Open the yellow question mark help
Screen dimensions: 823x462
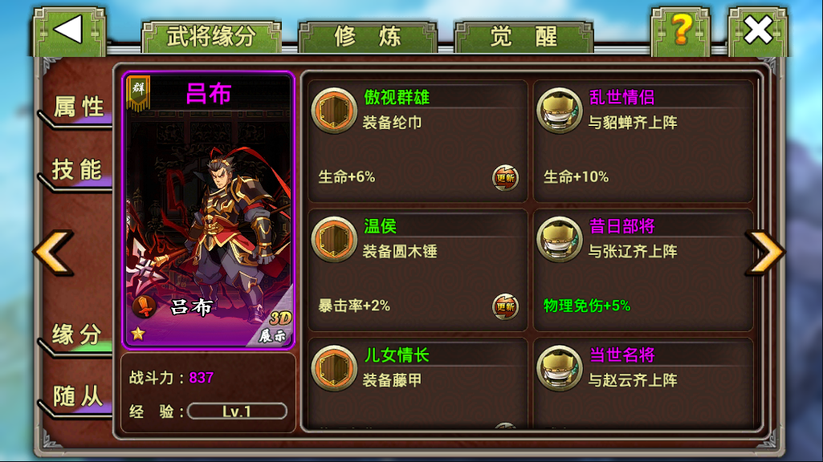pos(681,30)
